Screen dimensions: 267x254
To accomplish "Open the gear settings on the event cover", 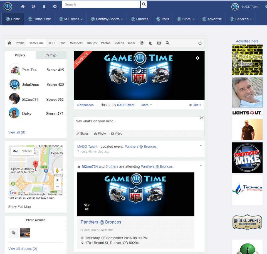I will (x=197, y=58).
